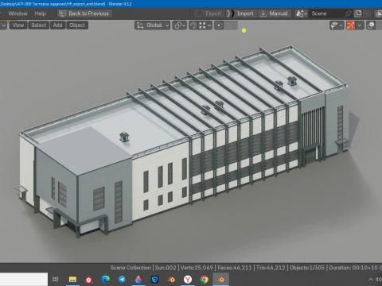382x286 pixels.
Task: Show hidden system tray icons
Action: pyautogui.click(x=371, y=279)
